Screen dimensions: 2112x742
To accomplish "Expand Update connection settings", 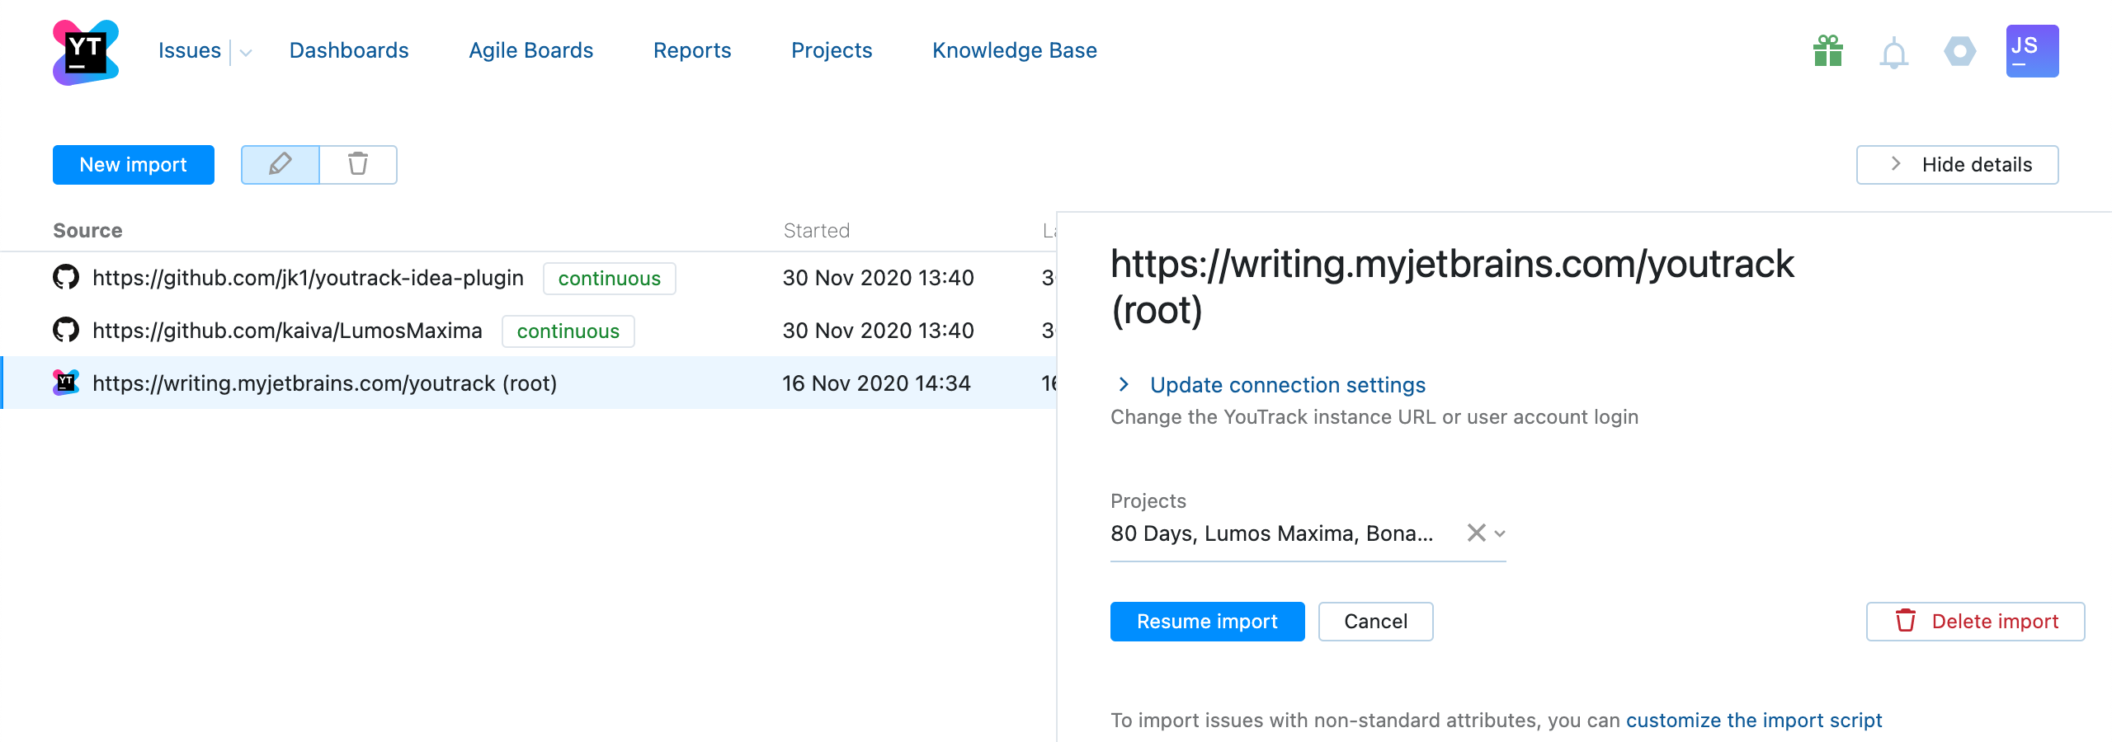I will (x=1287, y=385).
